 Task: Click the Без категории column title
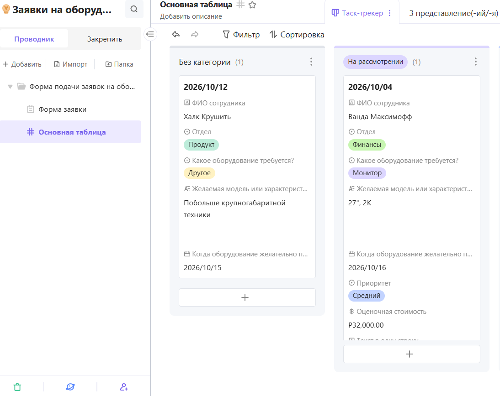point(205,62)
